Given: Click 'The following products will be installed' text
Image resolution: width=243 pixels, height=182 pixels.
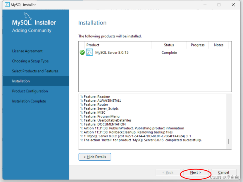Looking at the screenshot, I should 110,36.
